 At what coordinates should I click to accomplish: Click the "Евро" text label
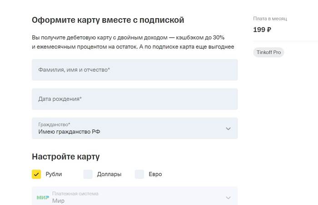pyautogui.click(x=155, y=174)
